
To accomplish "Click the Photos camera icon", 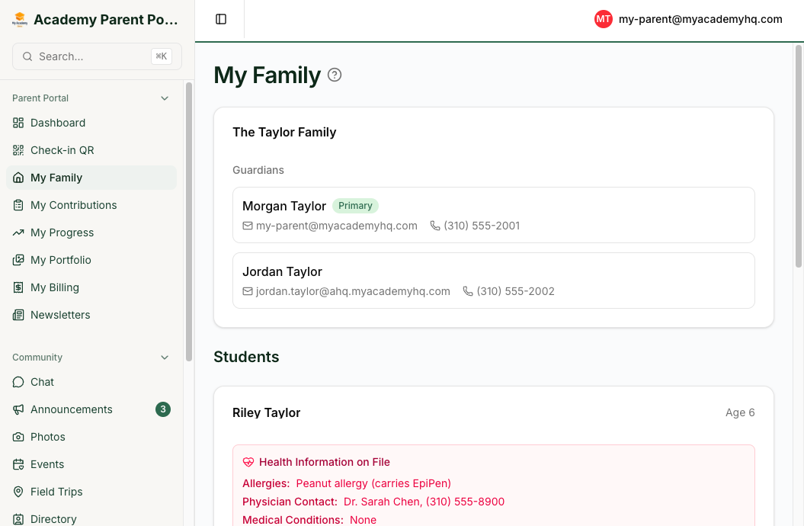I will pos(18,437).
